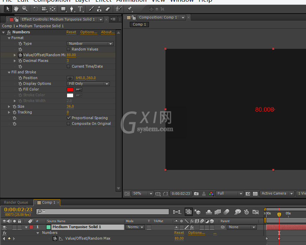Click Reset in Effect Controls Numbers
Image resolution: width=306 pixels, height=245 pixels.
click(71, 32)
